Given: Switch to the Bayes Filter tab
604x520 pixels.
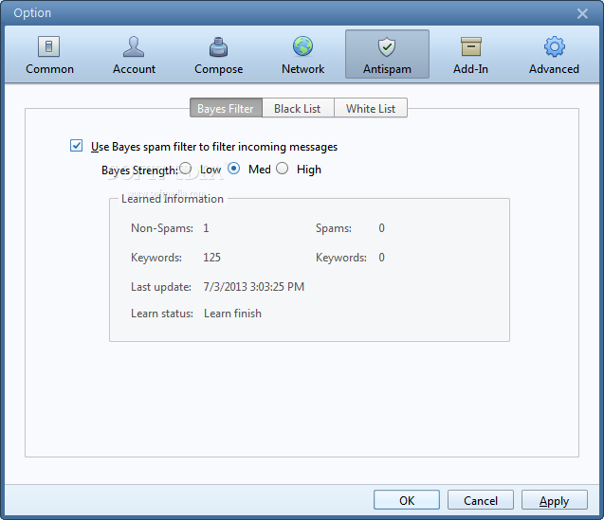Looking at the screenshot, I should pyautogui.click(x=226, y=108).
